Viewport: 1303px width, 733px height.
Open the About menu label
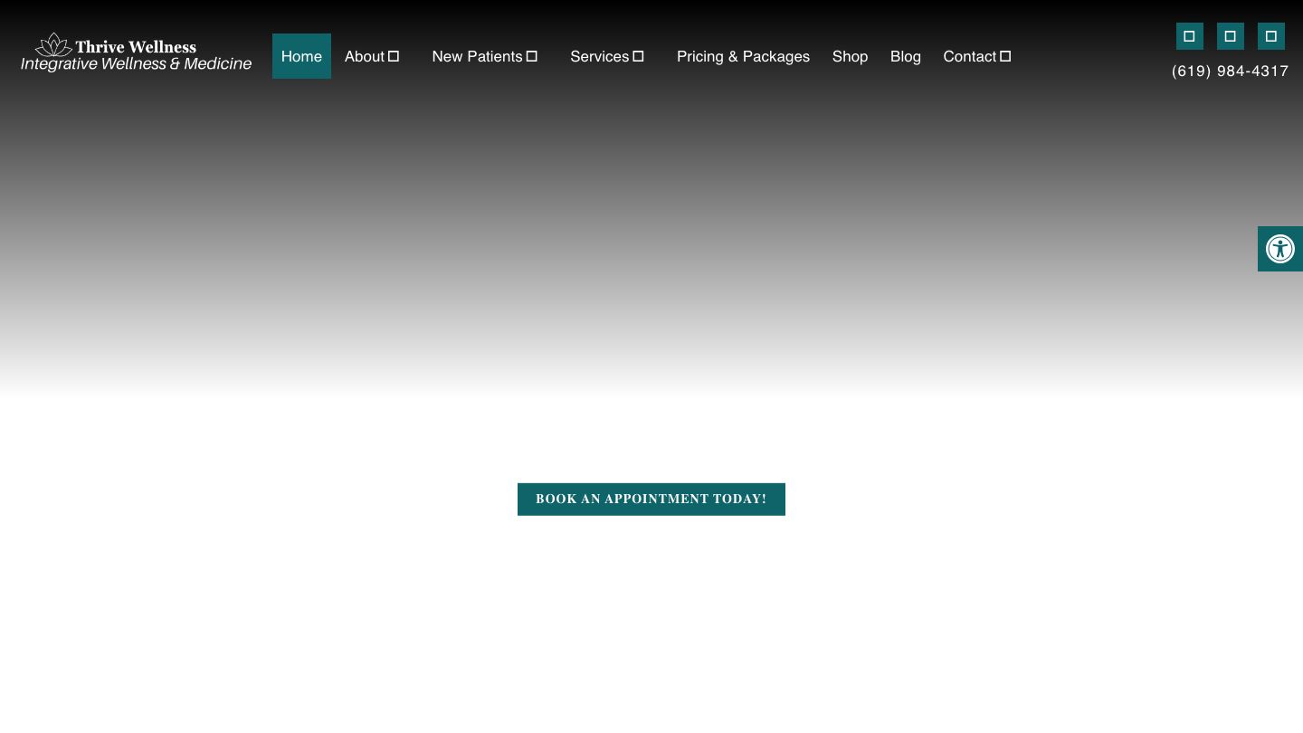(x=364, y=56)
